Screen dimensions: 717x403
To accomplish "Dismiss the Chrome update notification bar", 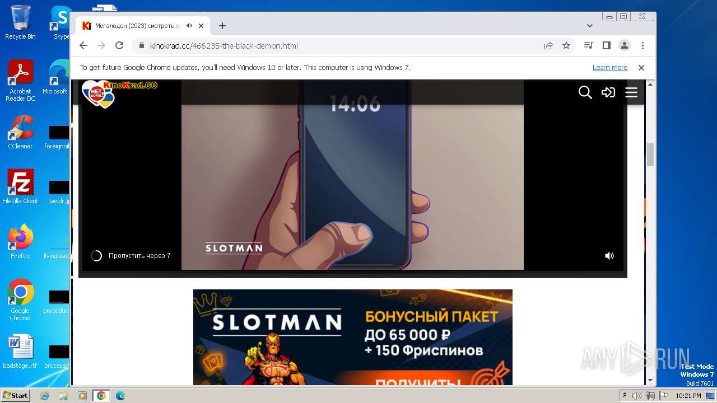I will [x=641, y=68].
